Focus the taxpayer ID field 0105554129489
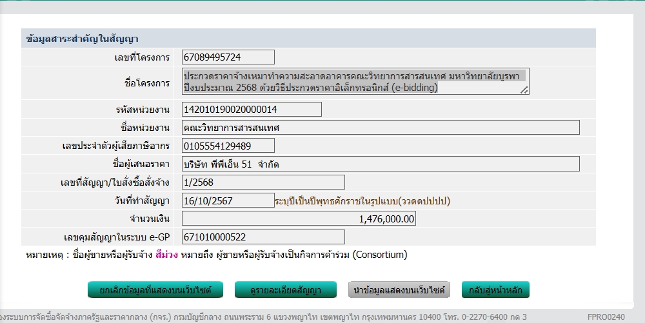 [228, 146]
